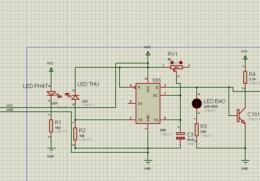Image resolution: width=260 pixels, height=181 pixels.
Task: Select the R4 2.2K resistor body
Action: pos(245,77)
